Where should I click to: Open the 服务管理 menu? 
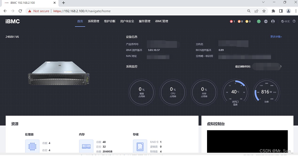pyautogui.click(x=145, y=21)
